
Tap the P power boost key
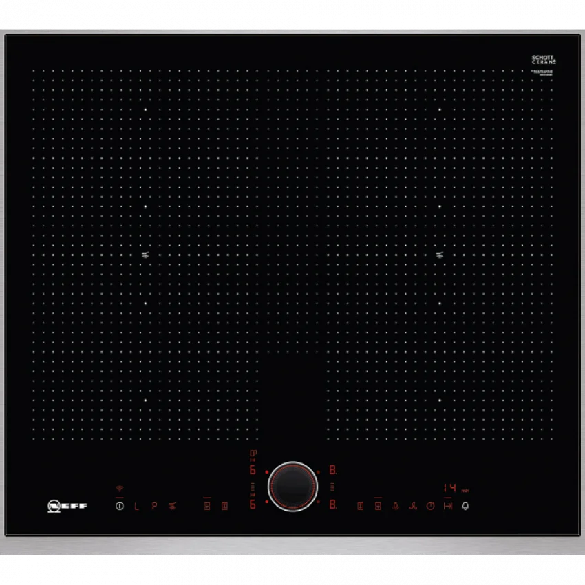(154, 507)
